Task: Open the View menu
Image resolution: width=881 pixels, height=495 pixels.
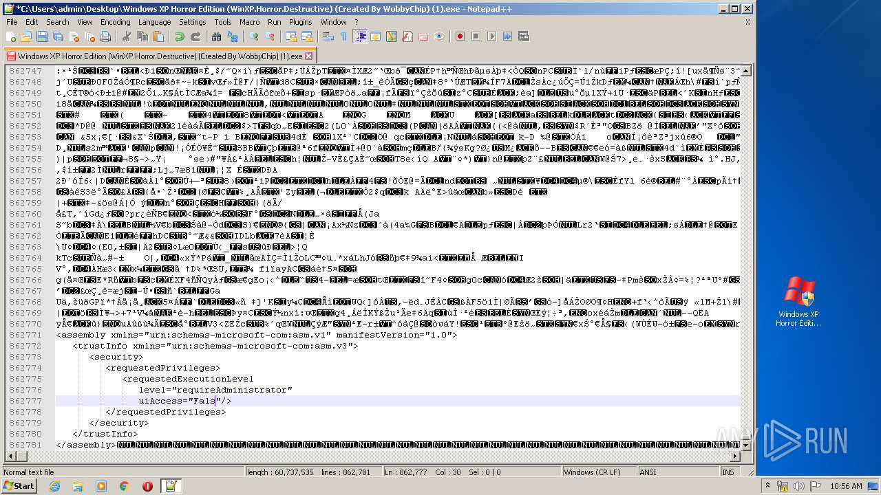Action: tap(85, 22)
